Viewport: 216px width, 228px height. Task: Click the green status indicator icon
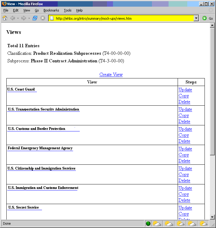pyautogui.click(x=148, y=223)
